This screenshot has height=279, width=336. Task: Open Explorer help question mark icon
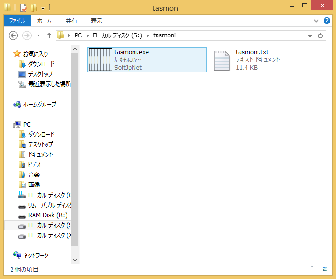pos(326,21)
